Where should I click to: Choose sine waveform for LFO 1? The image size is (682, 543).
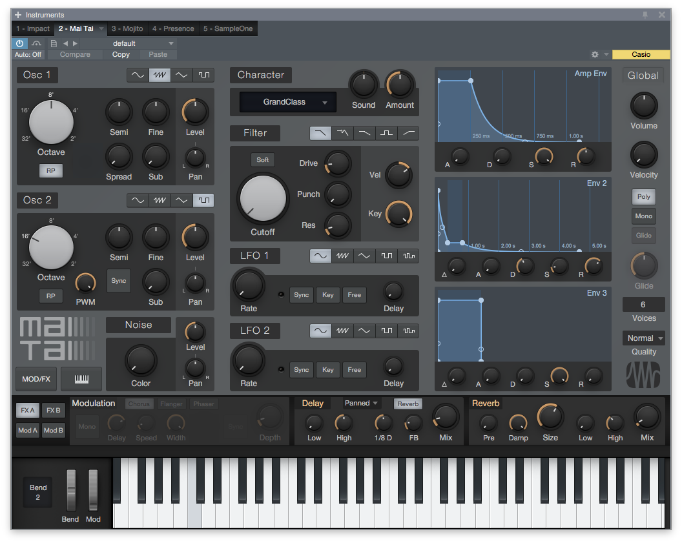[x=320, y=256]
